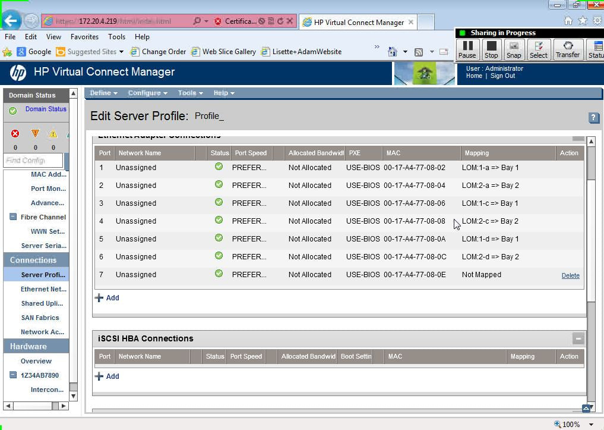The image size is (604, 430).
Task: Click the command bar home icon
Action: (x=393, y=51)
